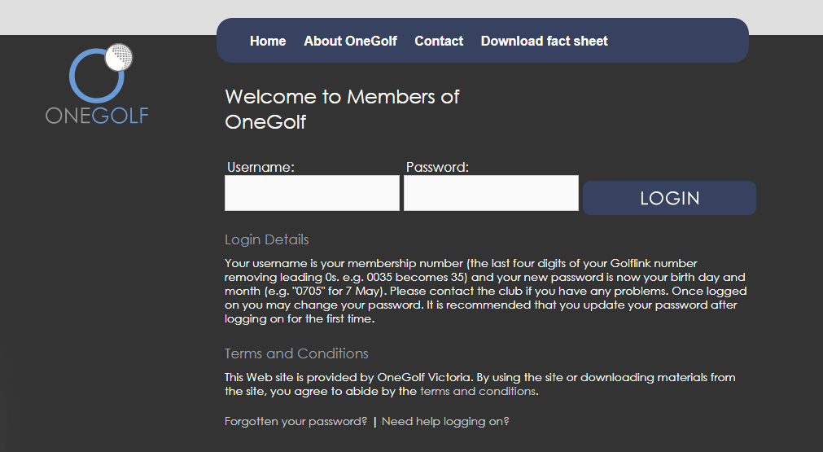Click the Password: label

coord(437,167)
